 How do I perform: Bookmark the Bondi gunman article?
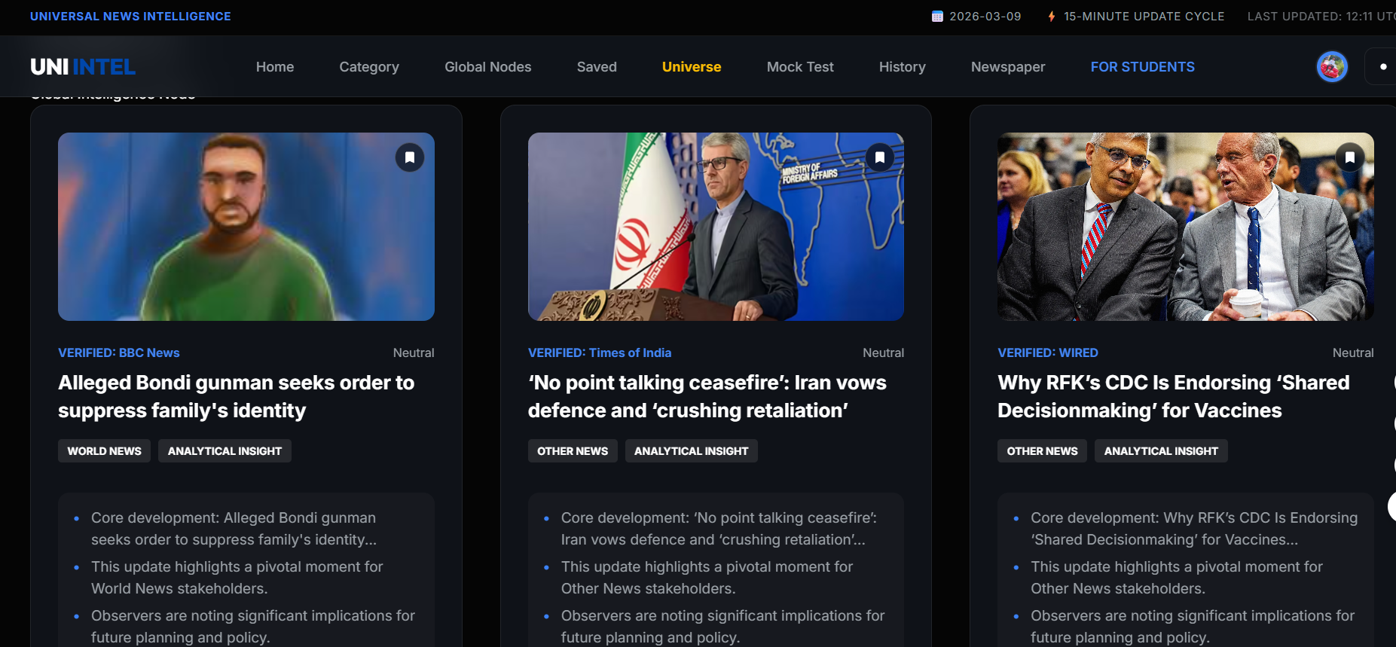tap(410, 157)
